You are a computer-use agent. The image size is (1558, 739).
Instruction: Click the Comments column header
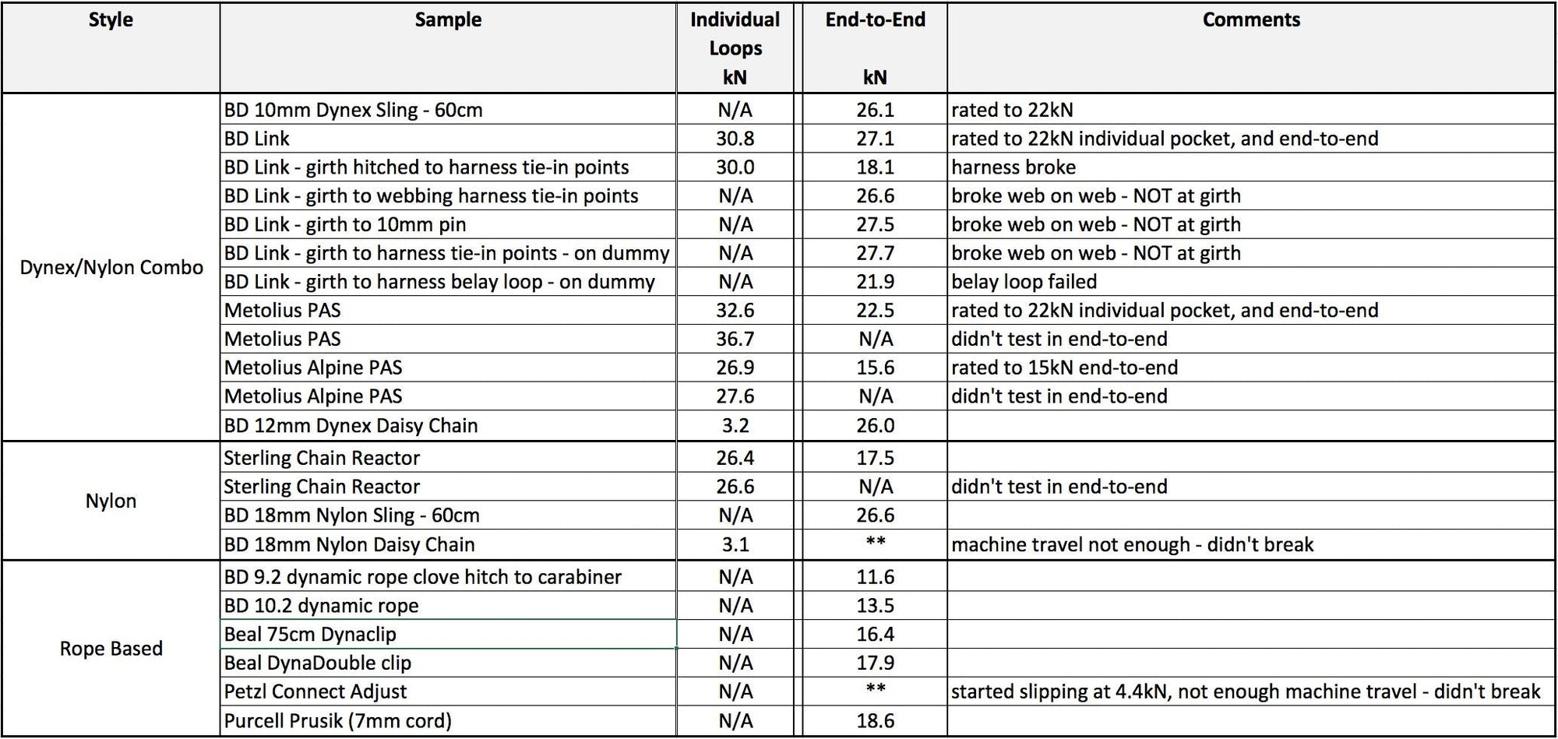click(x=1251, y=20)
